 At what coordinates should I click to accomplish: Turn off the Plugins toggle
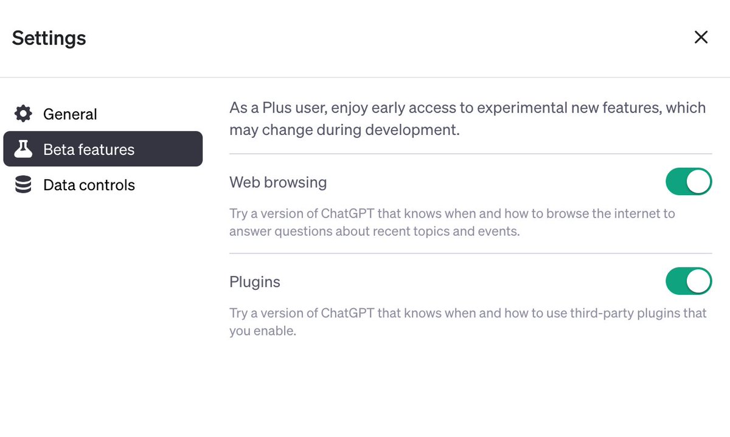tap(689, 281)
